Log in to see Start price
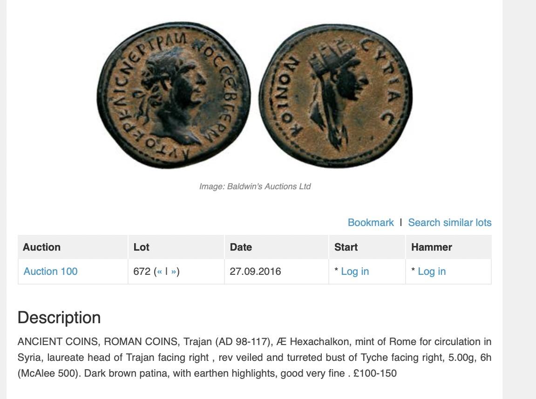The image size is (536, 399). pyautogui.click(x=354, y=272)
